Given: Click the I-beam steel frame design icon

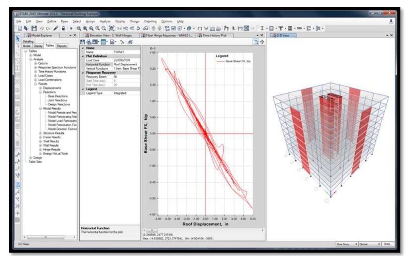Looking at the screenshot, I should point(262,28).
